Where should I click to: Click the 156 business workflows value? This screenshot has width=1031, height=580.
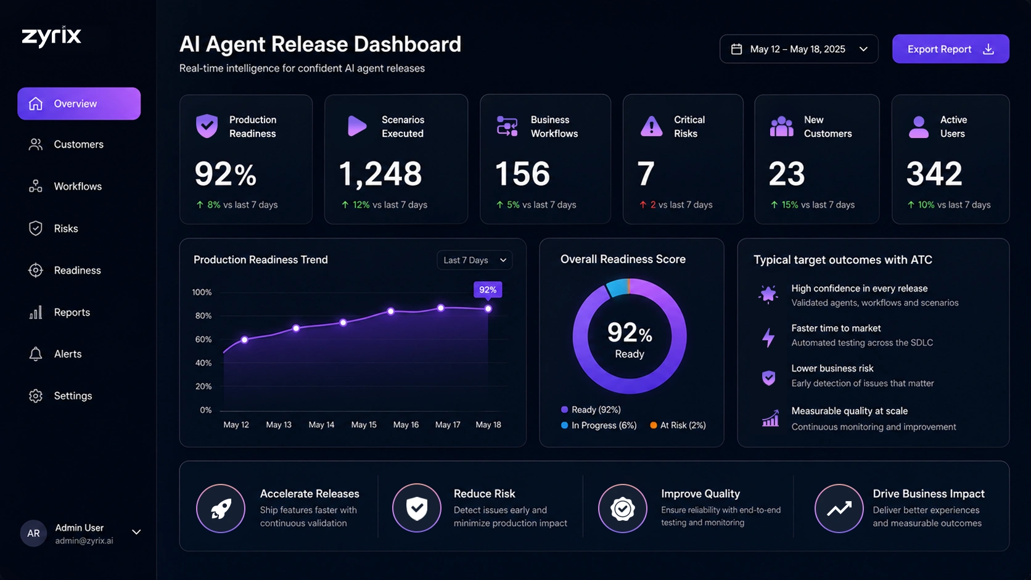pyautogui.click(x=523, y=174)
